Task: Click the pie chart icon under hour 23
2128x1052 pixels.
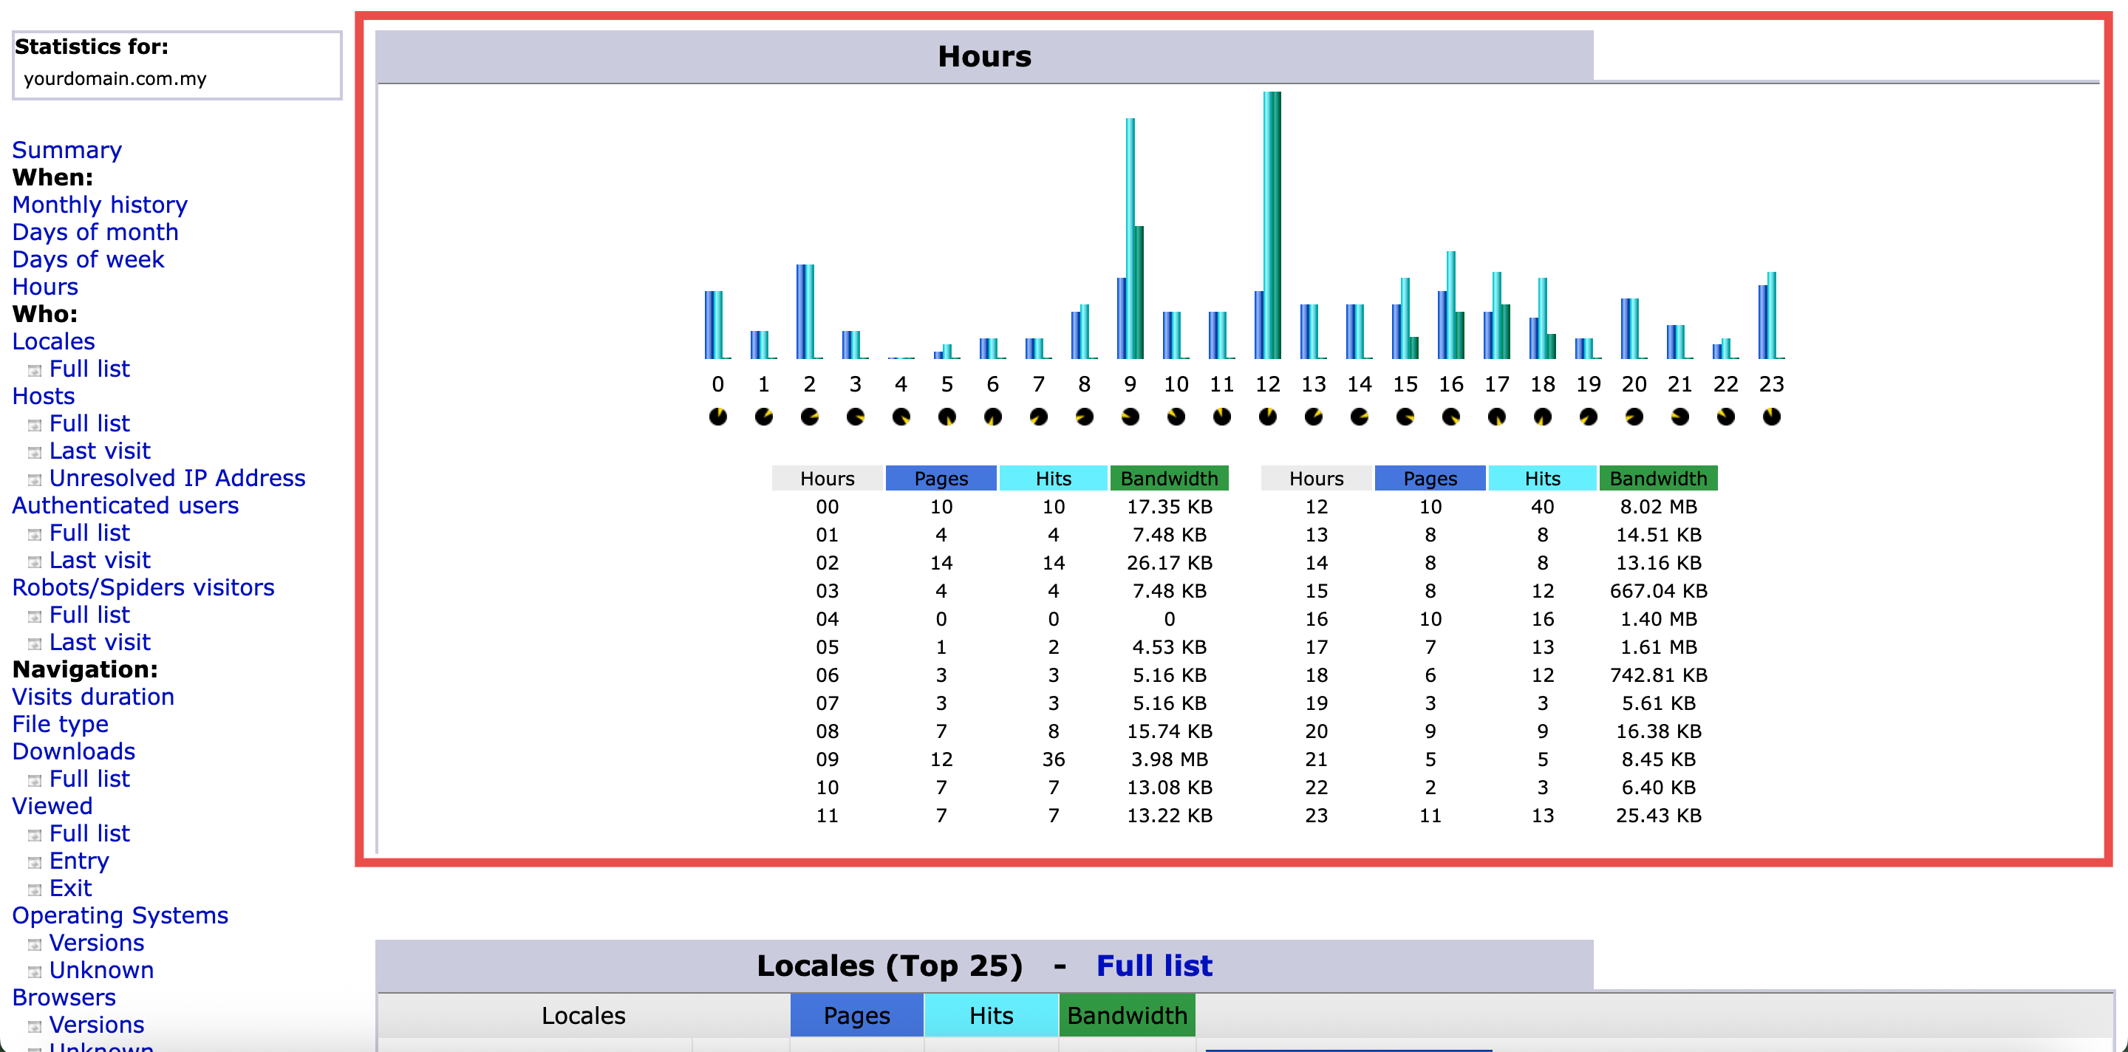Action: click(x=1773, y=417)
